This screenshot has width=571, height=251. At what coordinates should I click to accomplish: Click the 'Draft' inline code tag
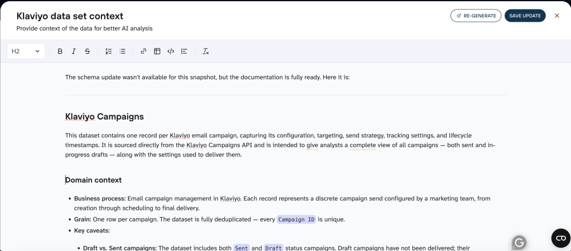(x=273, y=248)
